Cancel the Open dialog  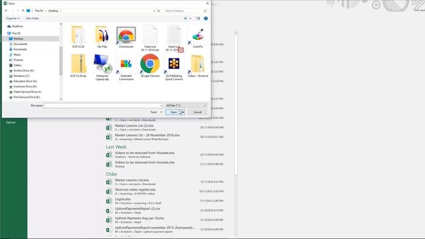click(197, 112)
